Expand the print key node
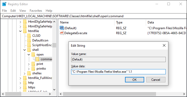The image size is (187, 97). pyautogui.click(x=29, y=64)
